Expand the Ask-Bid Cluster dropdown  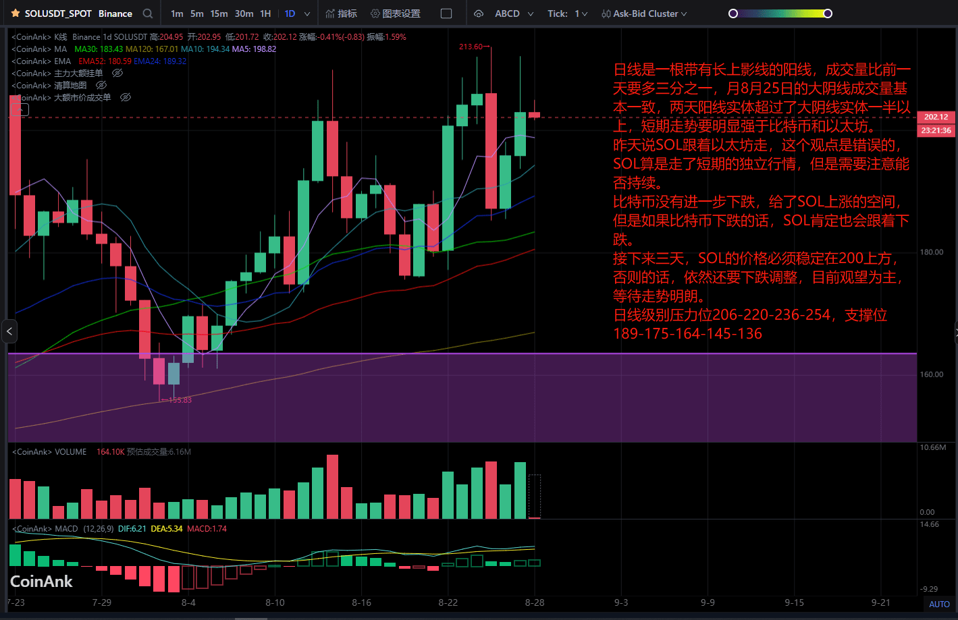point(684,13)
